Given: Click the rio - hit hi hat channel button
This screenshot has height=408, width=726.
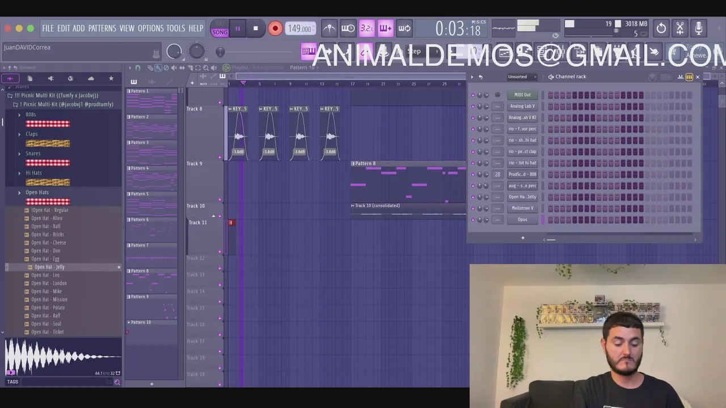Looking at the screenshot, I should pyautogui.click(x=522, y=163).
